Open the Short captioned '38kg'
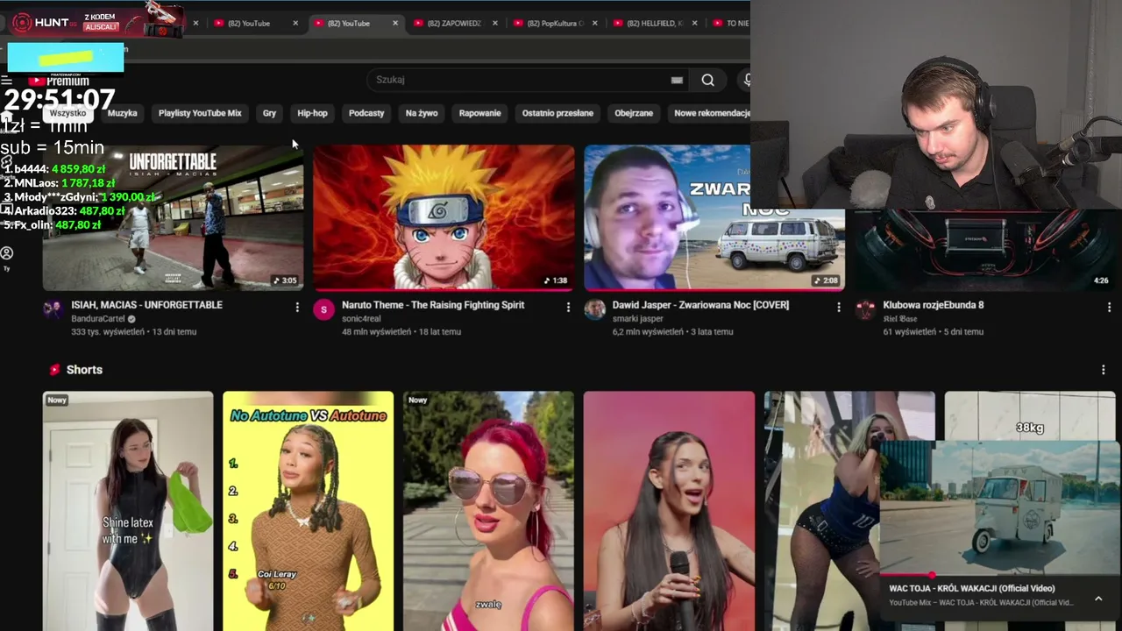 click(x=1030, y=416)
